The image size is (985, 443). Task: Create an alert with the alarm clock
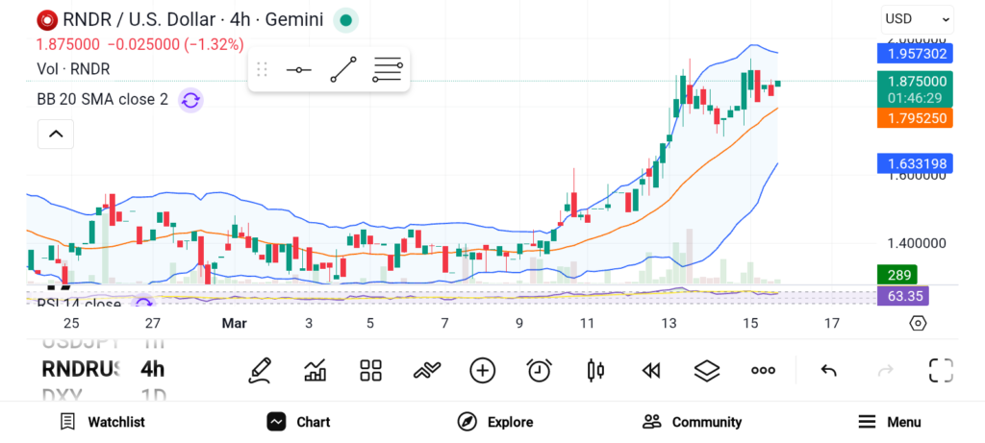pyautogui.click(x=539, y=370)
